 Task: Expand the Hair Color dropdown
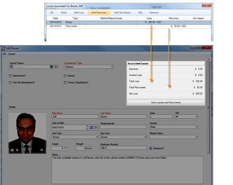97,137
